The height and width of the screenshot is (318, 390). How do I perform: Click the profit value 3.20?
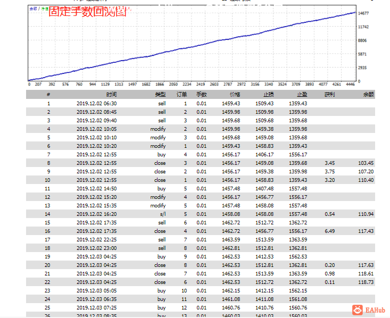(329, 180)
